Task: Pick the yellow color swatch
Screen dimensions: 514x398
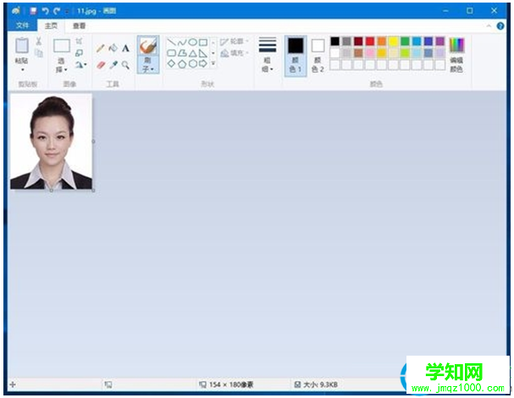Action: [394, 41]
